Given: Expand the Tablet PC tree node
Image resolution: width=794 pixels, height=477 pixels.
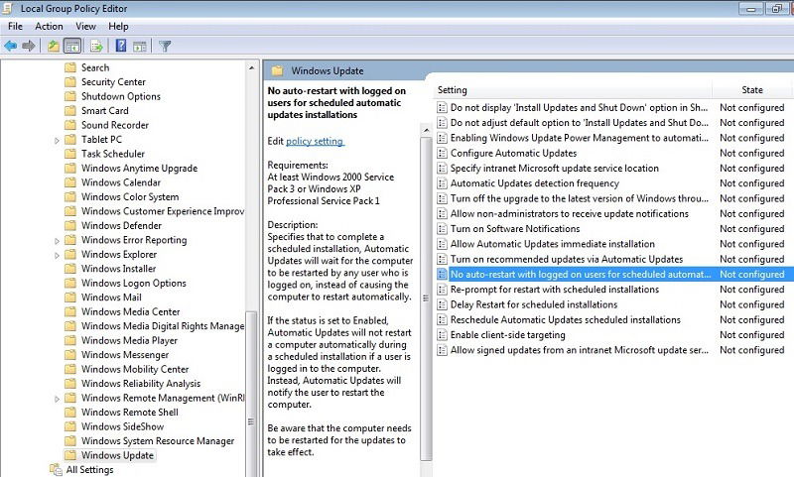Looking at the screenshot, I should (57, 141).
